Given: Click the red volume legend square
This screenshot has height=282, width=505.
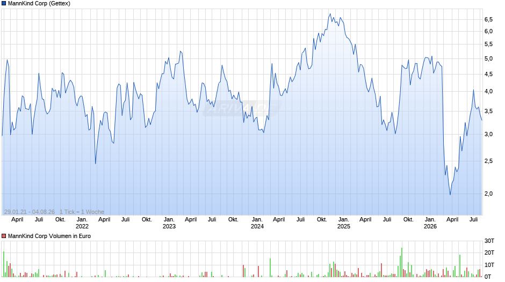Looking at the screenshot, I should [4, 236].
